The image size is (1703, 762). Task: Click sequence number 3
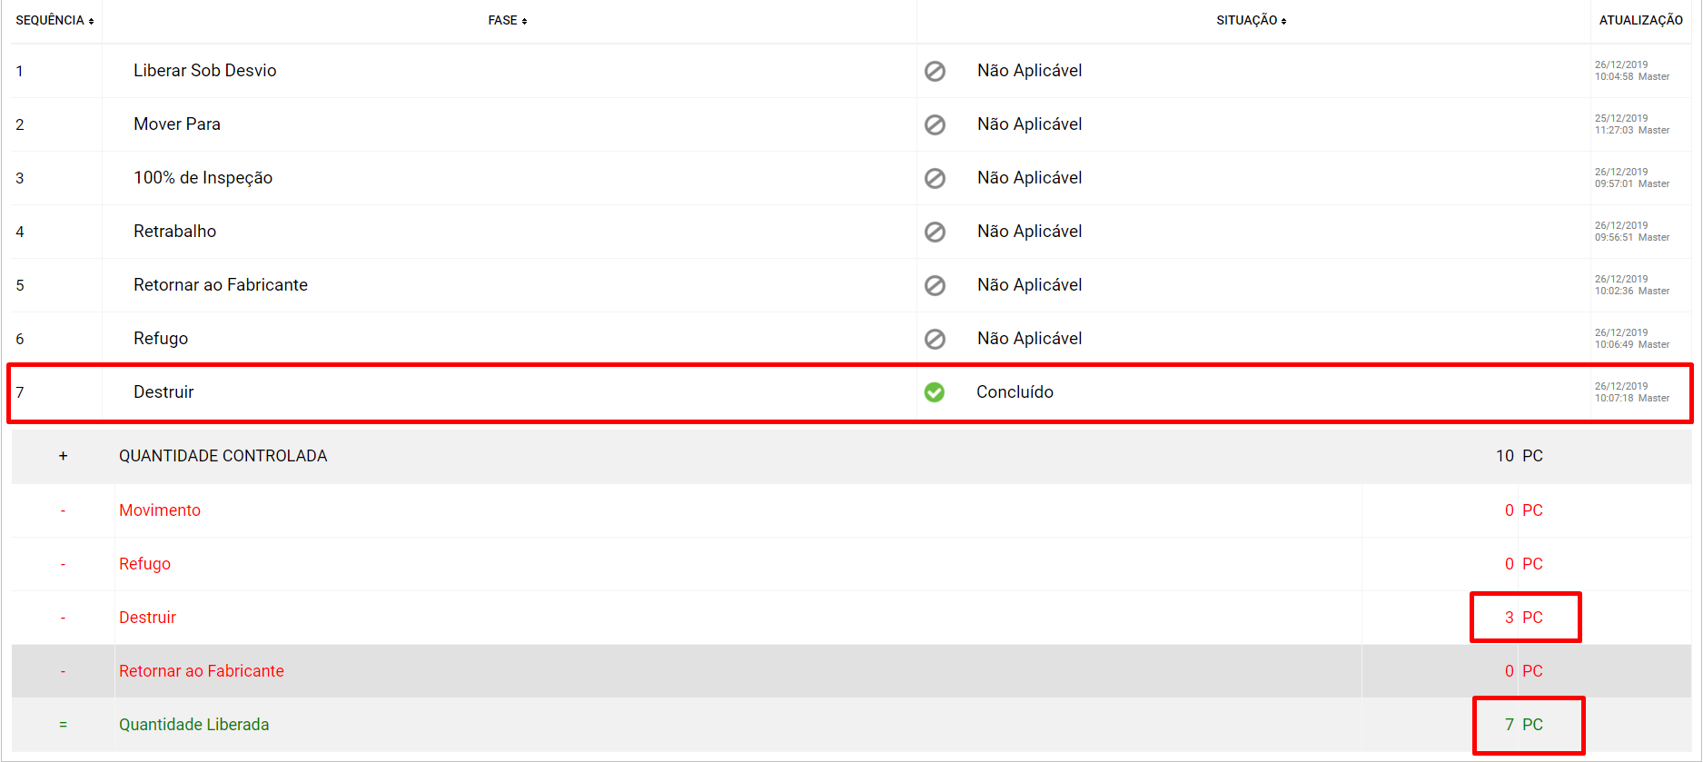19,178
